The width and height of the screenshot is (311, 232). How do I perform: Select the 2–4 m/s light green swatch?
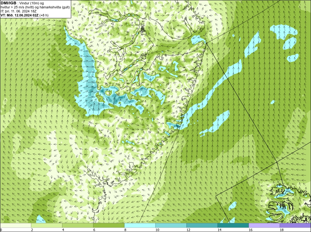click(x=47, y=225)
